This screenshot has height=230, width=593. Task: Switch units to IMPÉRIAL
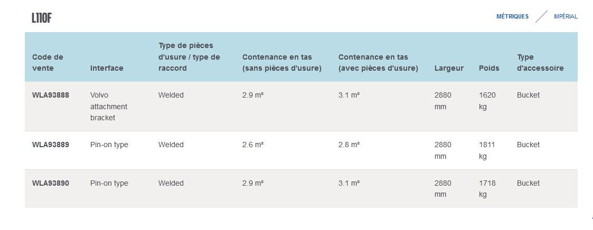coord(566,16)
